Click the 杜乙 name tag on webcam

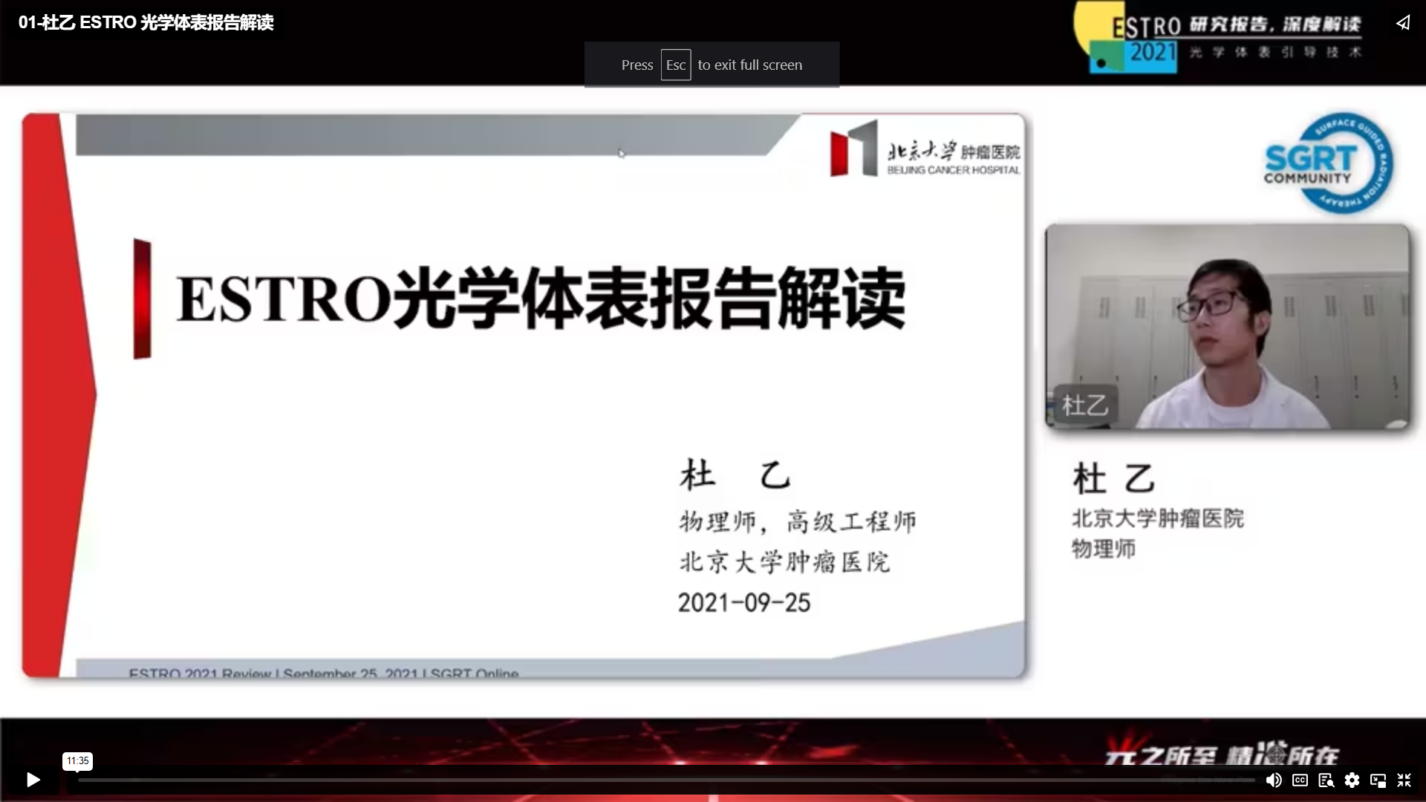pos(1084,405)
